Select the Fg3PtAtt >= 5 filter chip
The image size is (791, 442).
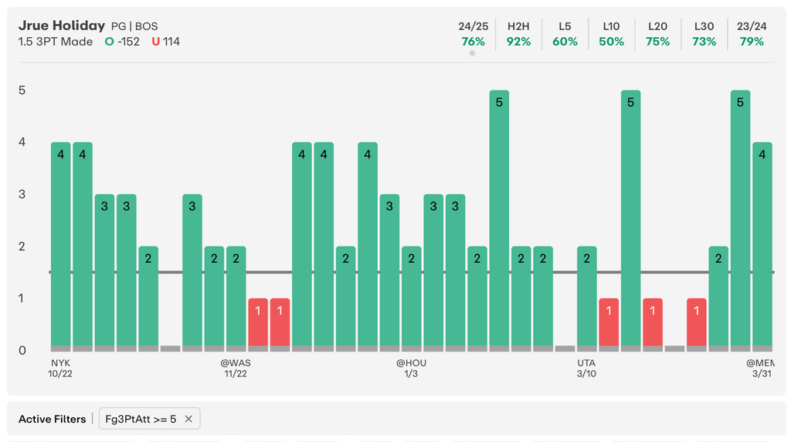point(149,419)
